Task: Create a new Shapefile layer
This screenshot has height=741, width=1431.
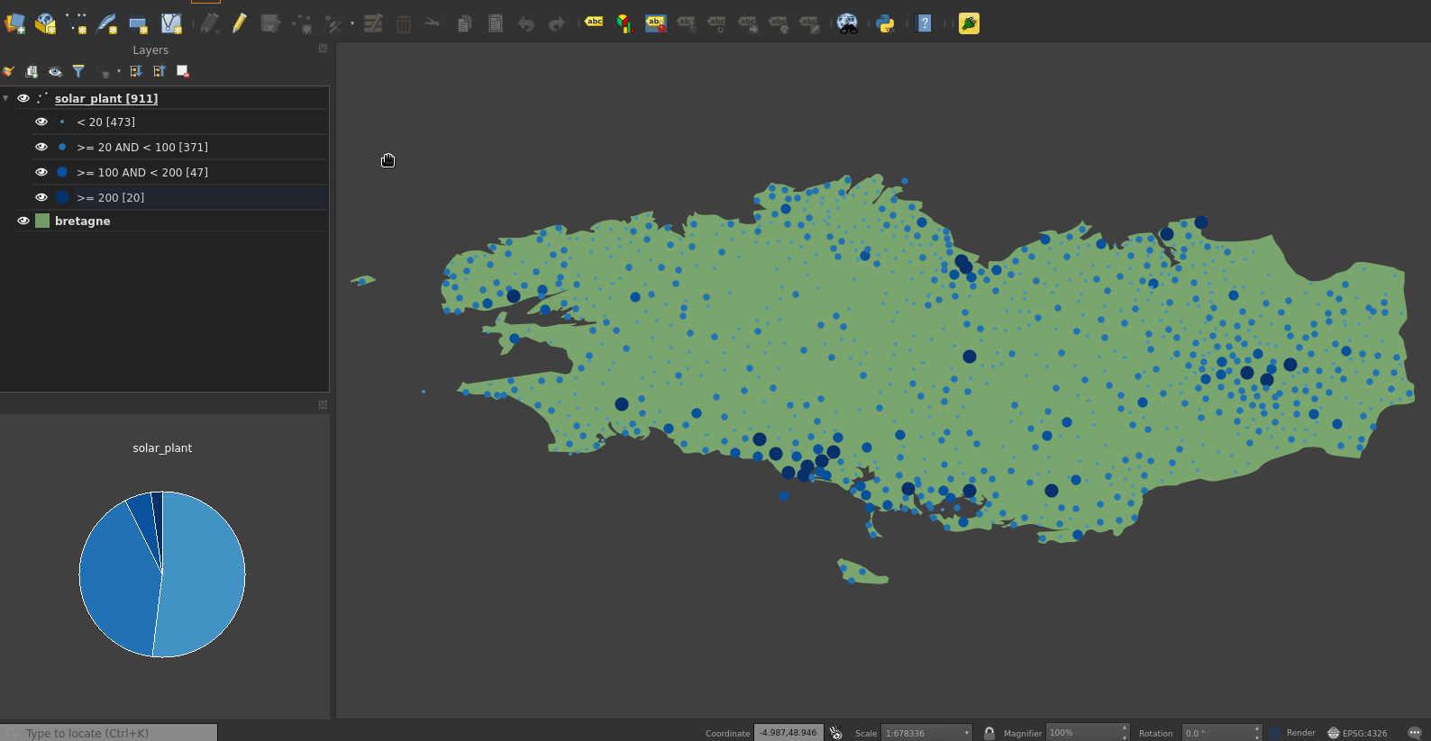Action: (77, 23)
